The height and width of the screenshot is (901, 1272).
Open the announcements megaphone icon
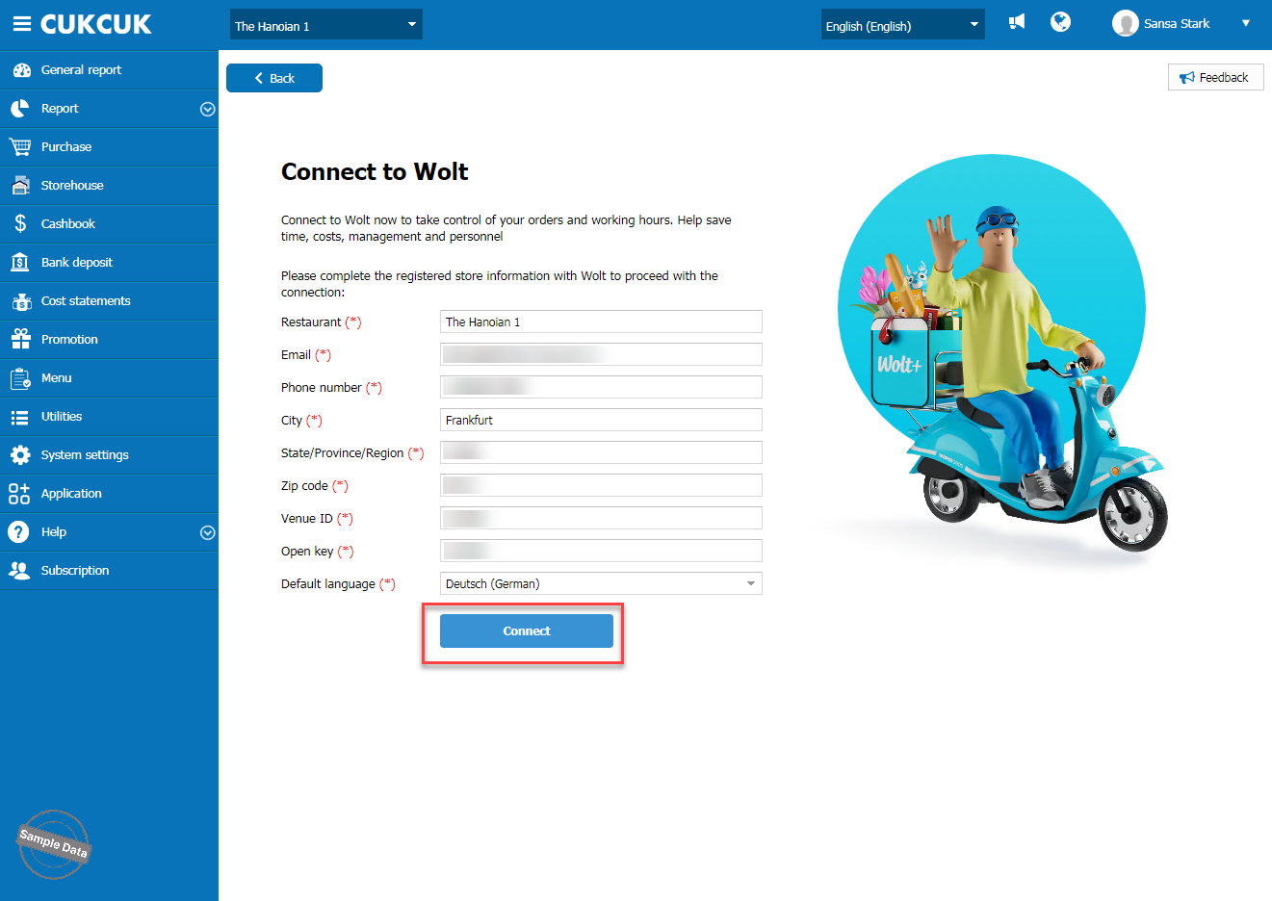coord(1017,22)
